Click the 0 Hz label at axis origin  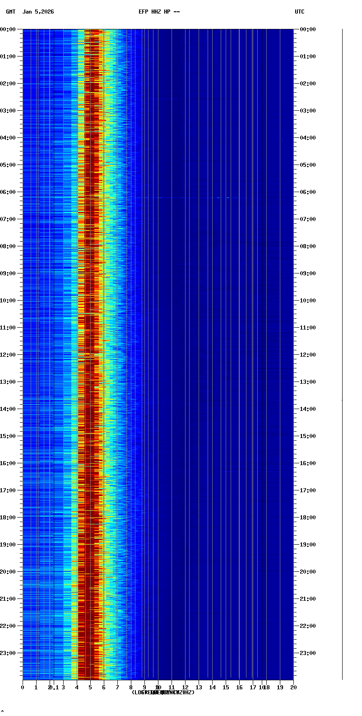(x=23, y=688)
